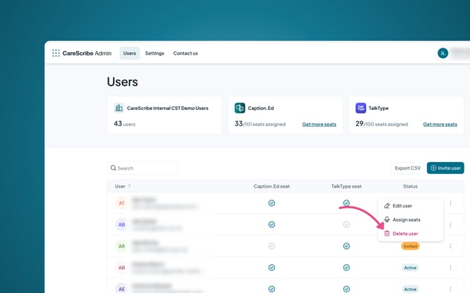Screen dimensions: 470x293
Task: Select Edit user from context menu
Action: [402, 206]
